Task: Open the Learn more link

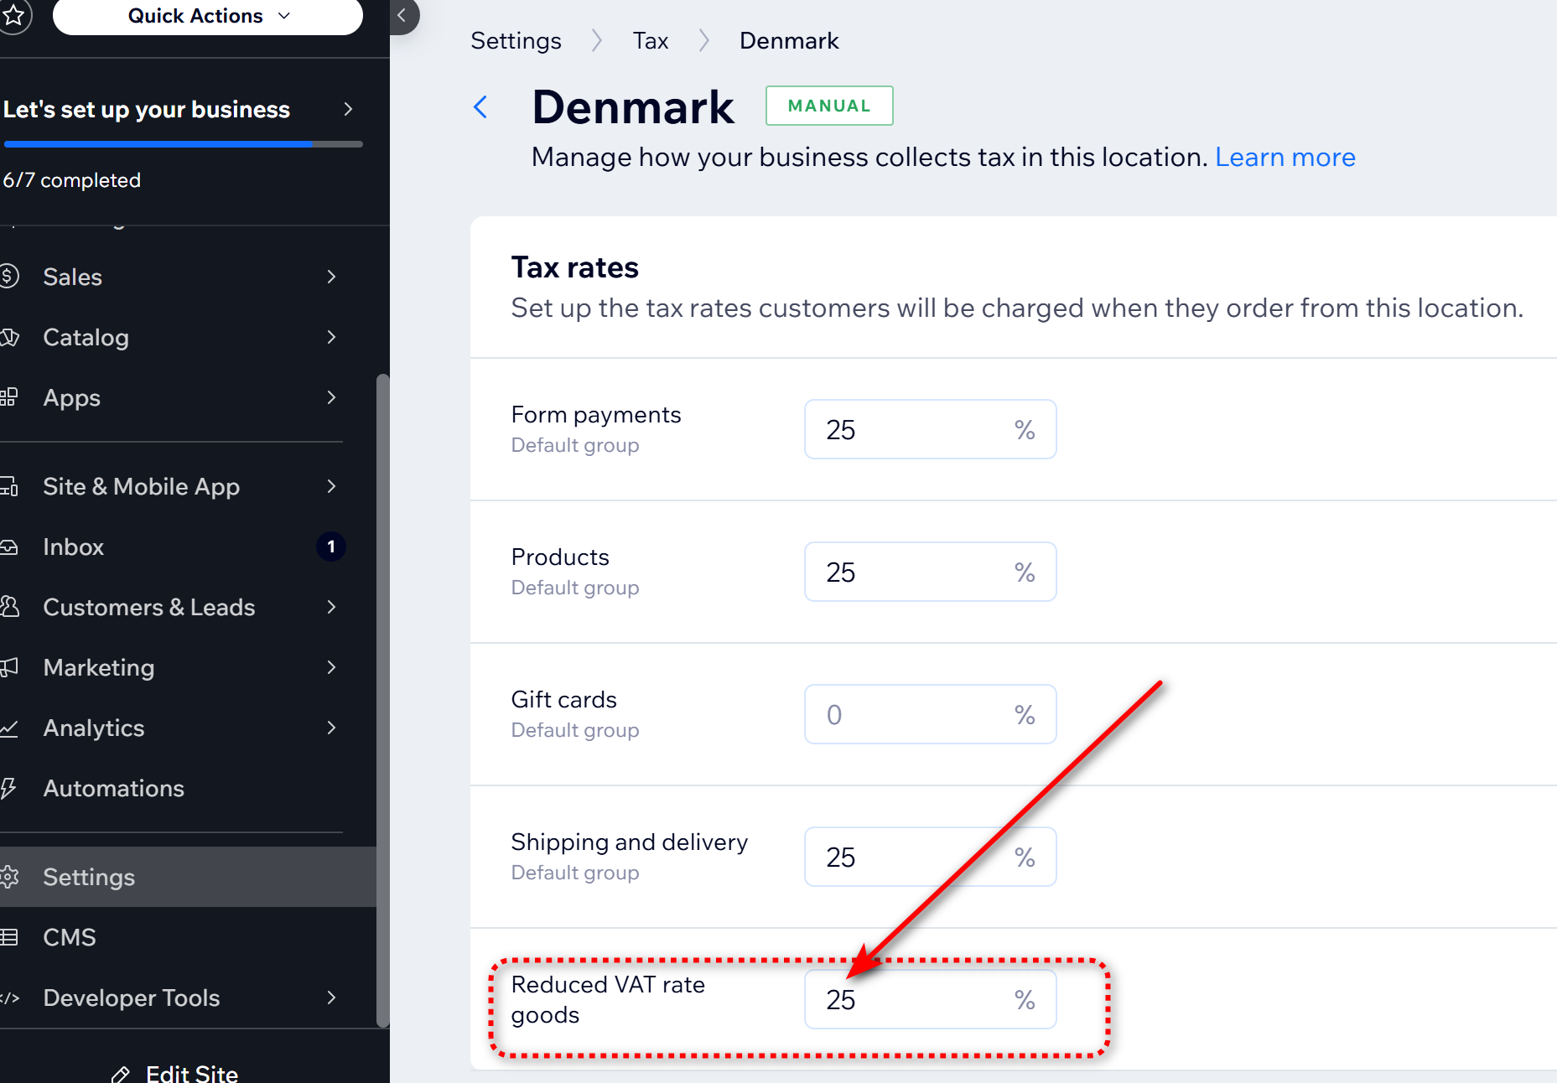Action: [x=1285, y=158]
